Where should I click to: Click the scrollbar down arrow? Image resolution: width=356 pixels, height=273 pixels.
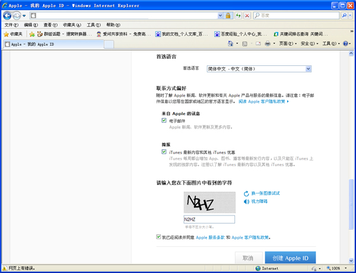tap(351, 261)
